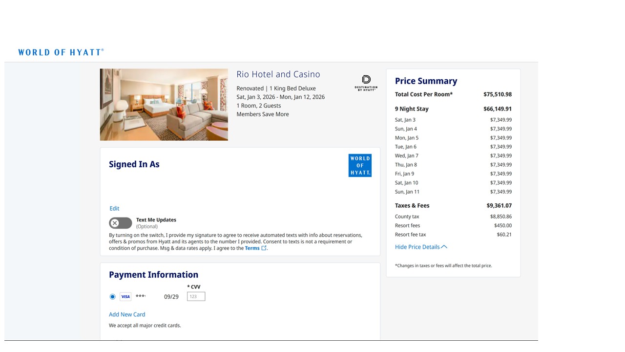The width and height of the screenshot is (625, 352).
Task: Click the Members Save More rate text
Action: point(263,114)
